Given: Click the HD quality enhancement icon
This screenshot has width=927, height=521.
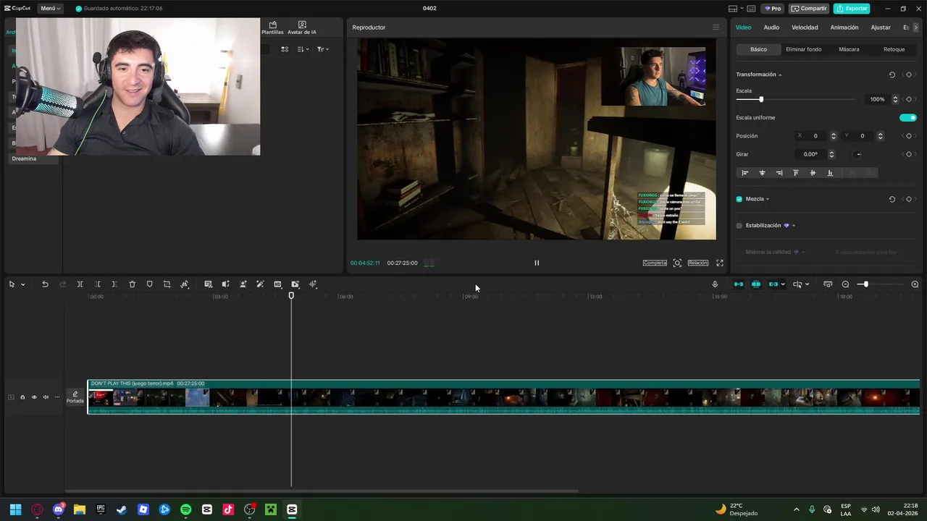Looking at the screenshot, I should 277,284.
